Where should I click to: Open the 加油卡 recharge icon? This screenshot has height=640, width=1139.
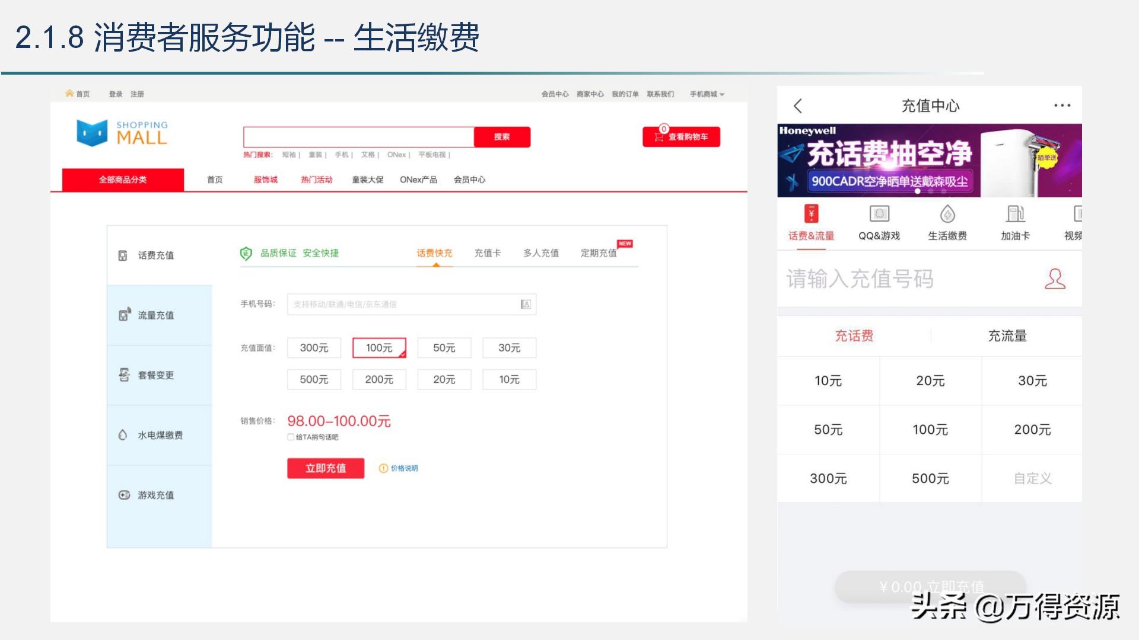pyautogui.click(x=1016, y=222)
